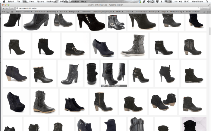Click the Safari back navigation arrow
Screen dimensions: 211x131
[3, 8]
